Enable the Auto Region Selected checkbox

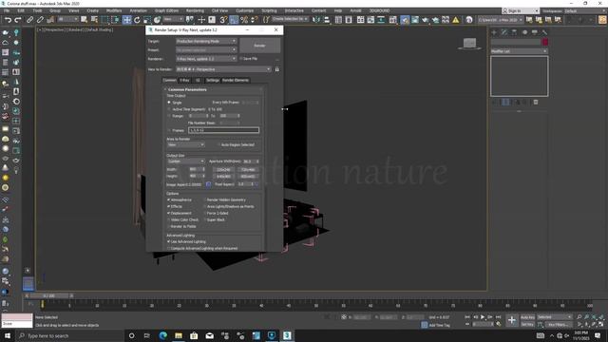coord(218,144)
